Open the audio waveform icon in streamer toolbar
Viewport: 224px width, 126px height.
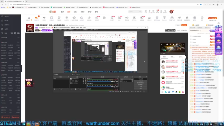44,18
